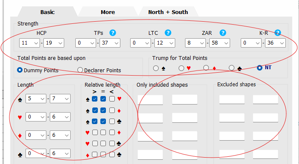The image size is (299, 164).
Task: Choose diamonds as trump for Total Points
Action: pos(206,68)
